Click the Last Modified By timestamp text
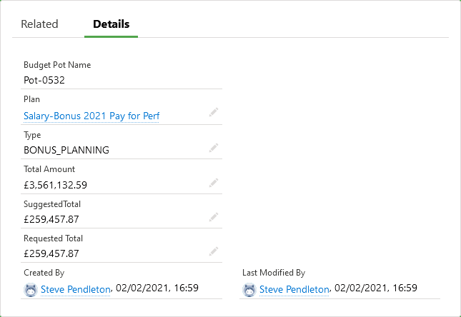Image resolution: width=461 pixels, height=317 pixels. tap(376, 288)
